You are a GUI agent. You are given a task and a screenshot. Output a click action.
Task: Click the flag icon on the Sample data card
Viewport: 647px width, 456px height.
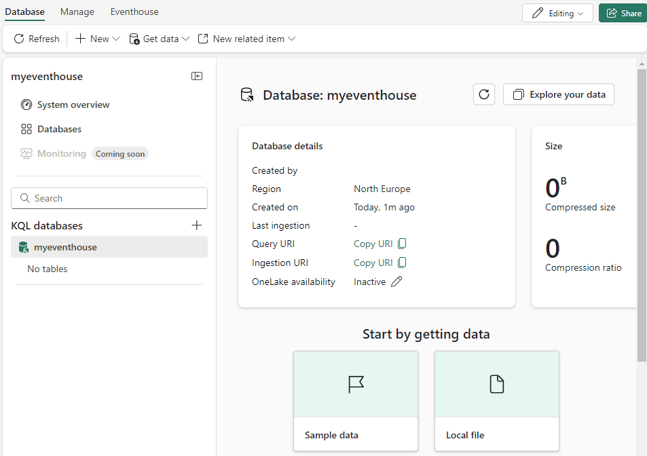tap(356, 384)
